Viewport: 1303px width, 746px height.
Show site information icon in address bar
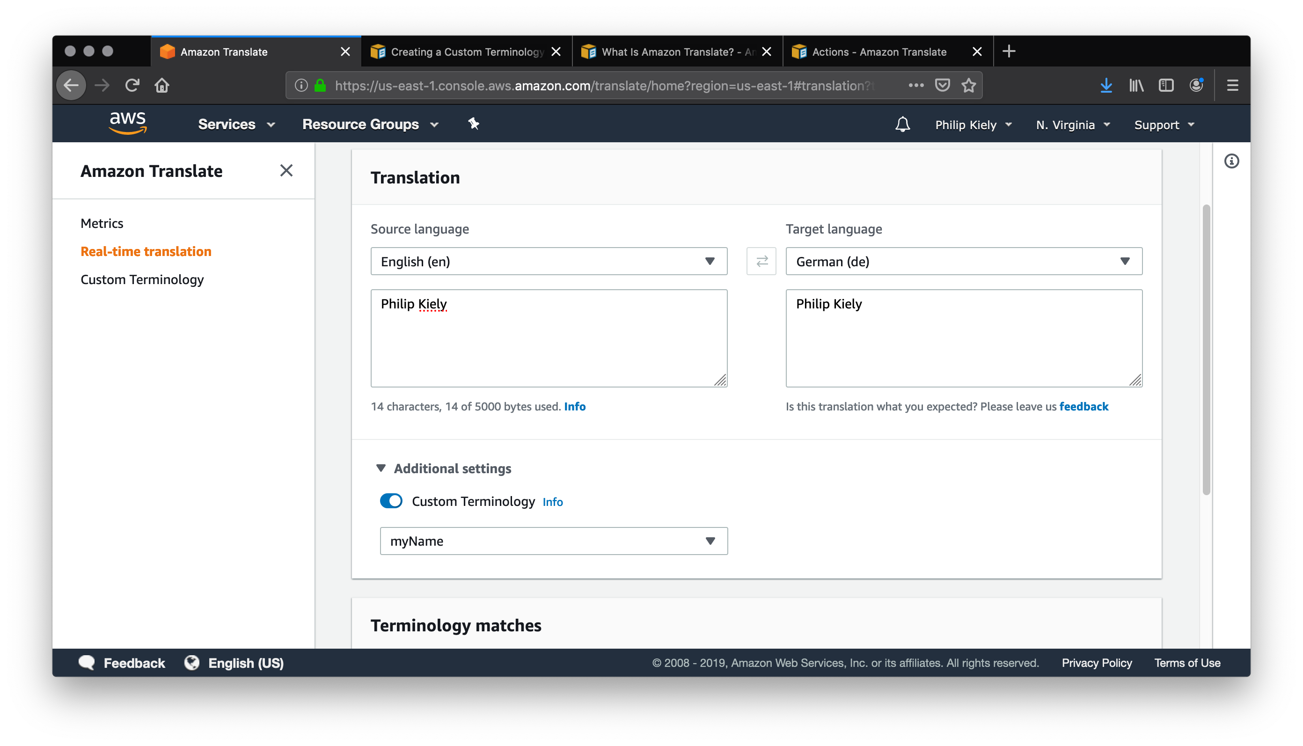(x=301, y=86)
